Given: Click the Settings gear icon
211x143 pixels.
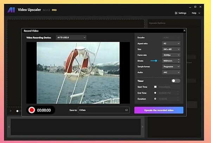Looking at the screenshot, I should click(176, 13).
